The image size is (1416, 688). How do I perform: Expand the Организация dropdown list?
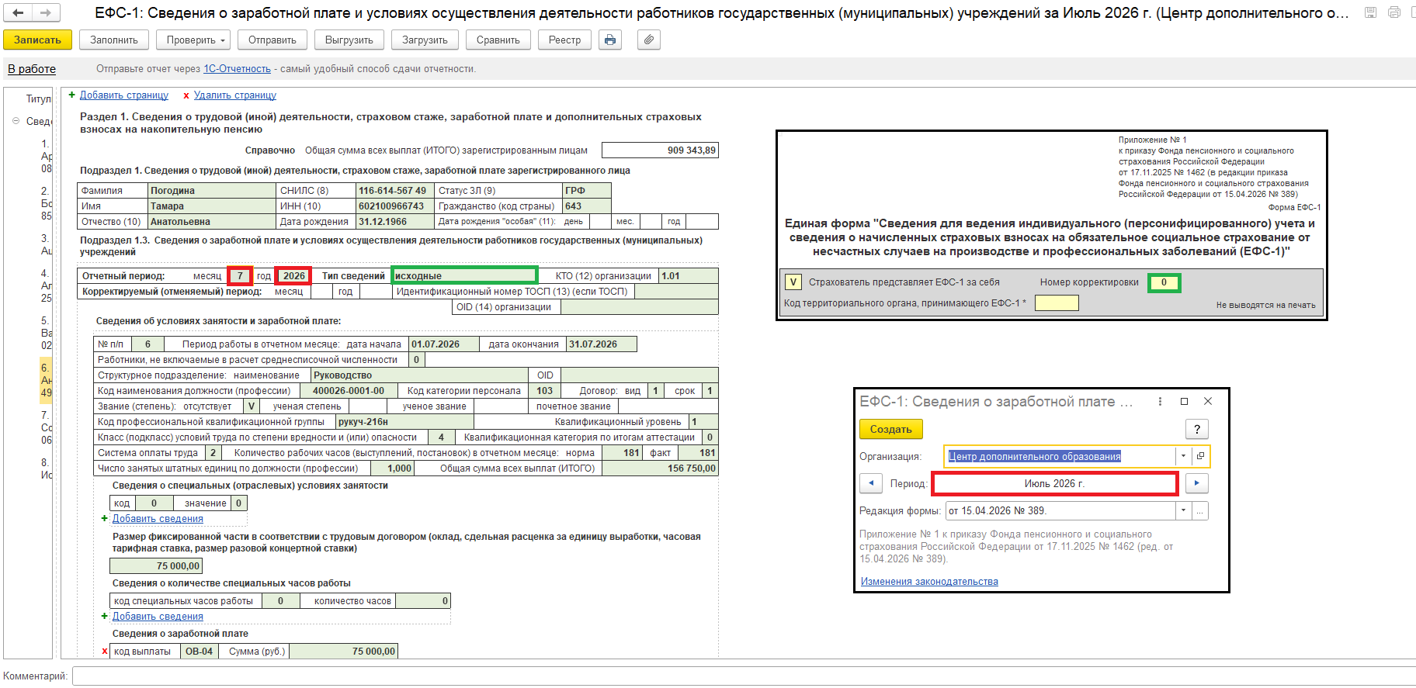tap(1184, 456)
